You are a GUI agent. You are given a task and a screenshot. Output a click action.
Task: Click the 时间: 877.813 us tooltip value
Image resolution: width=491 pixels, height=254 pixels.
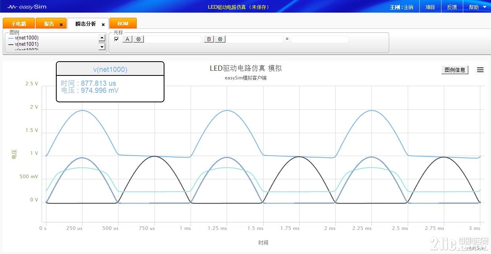[88, 83]
